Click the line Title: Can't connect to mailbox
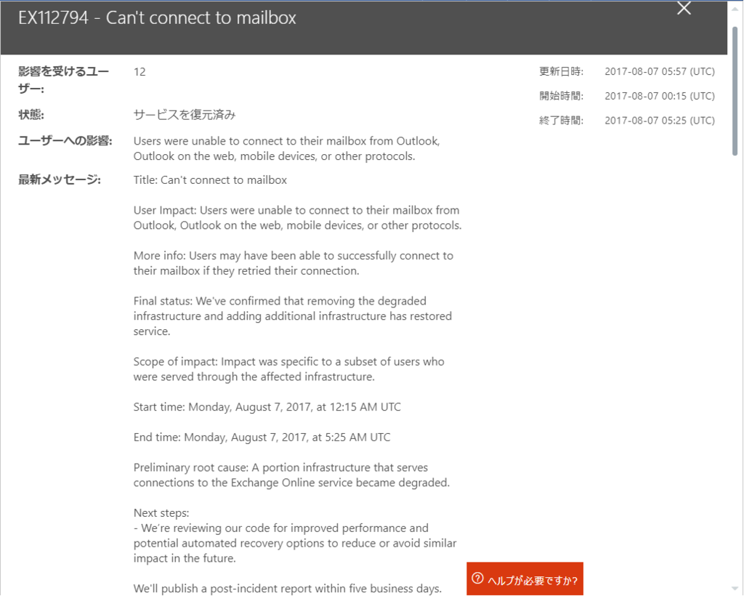This screenshot has width=744, height=596. coord(210,180)
